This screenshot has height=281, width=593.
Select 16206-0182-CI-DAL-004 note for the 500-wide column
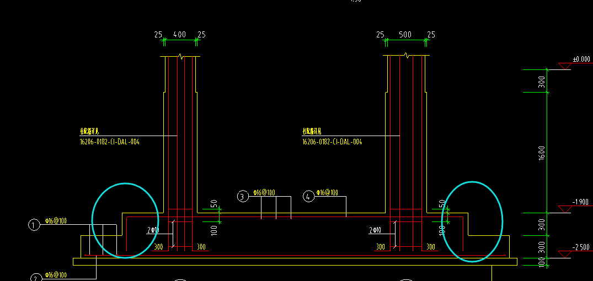[332, 142]
